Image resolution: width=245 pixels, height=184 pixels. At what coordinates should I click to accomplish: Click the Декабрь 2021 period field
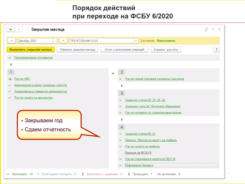click(35, 41)
